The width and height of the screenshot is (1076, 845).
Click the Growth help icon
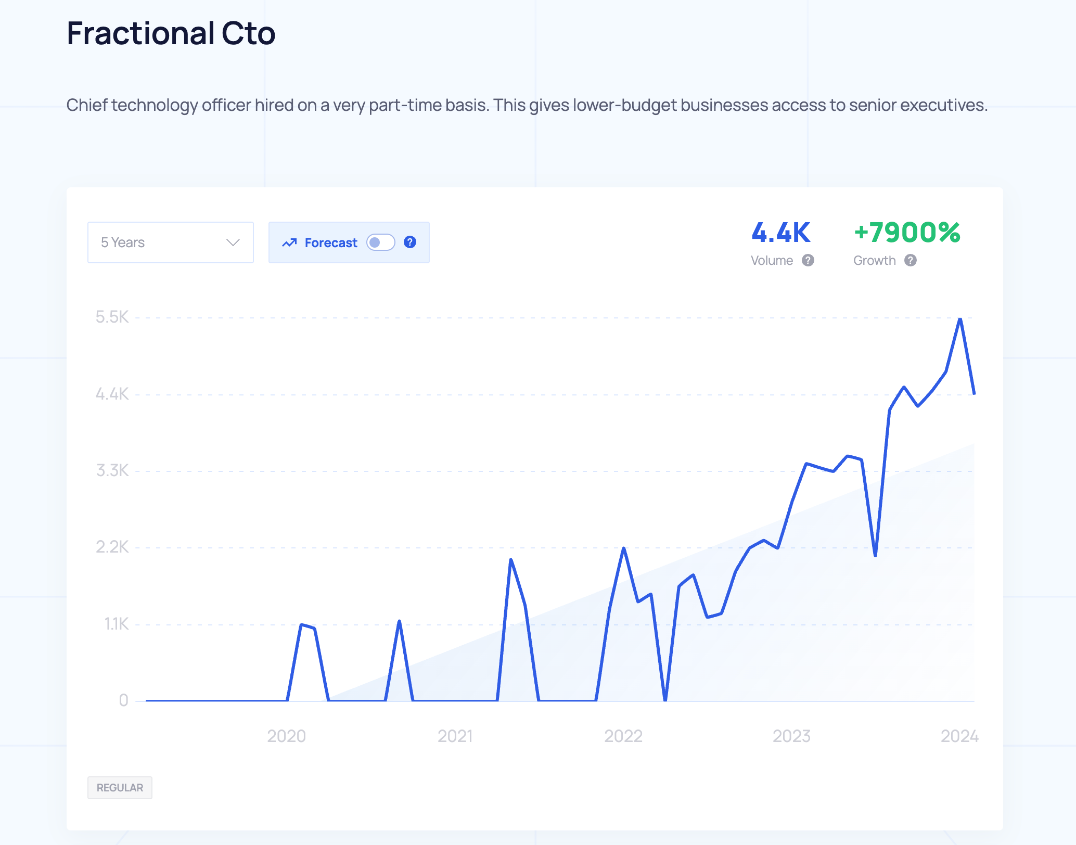(x=910, y=260)
